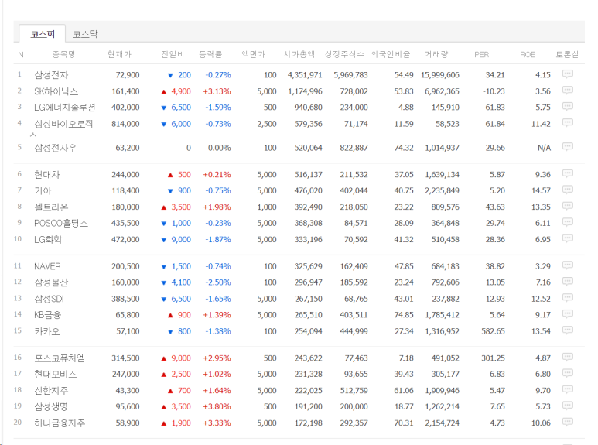Open LG에너지솔루션 discussion room icon

click(x=568, y=107)
